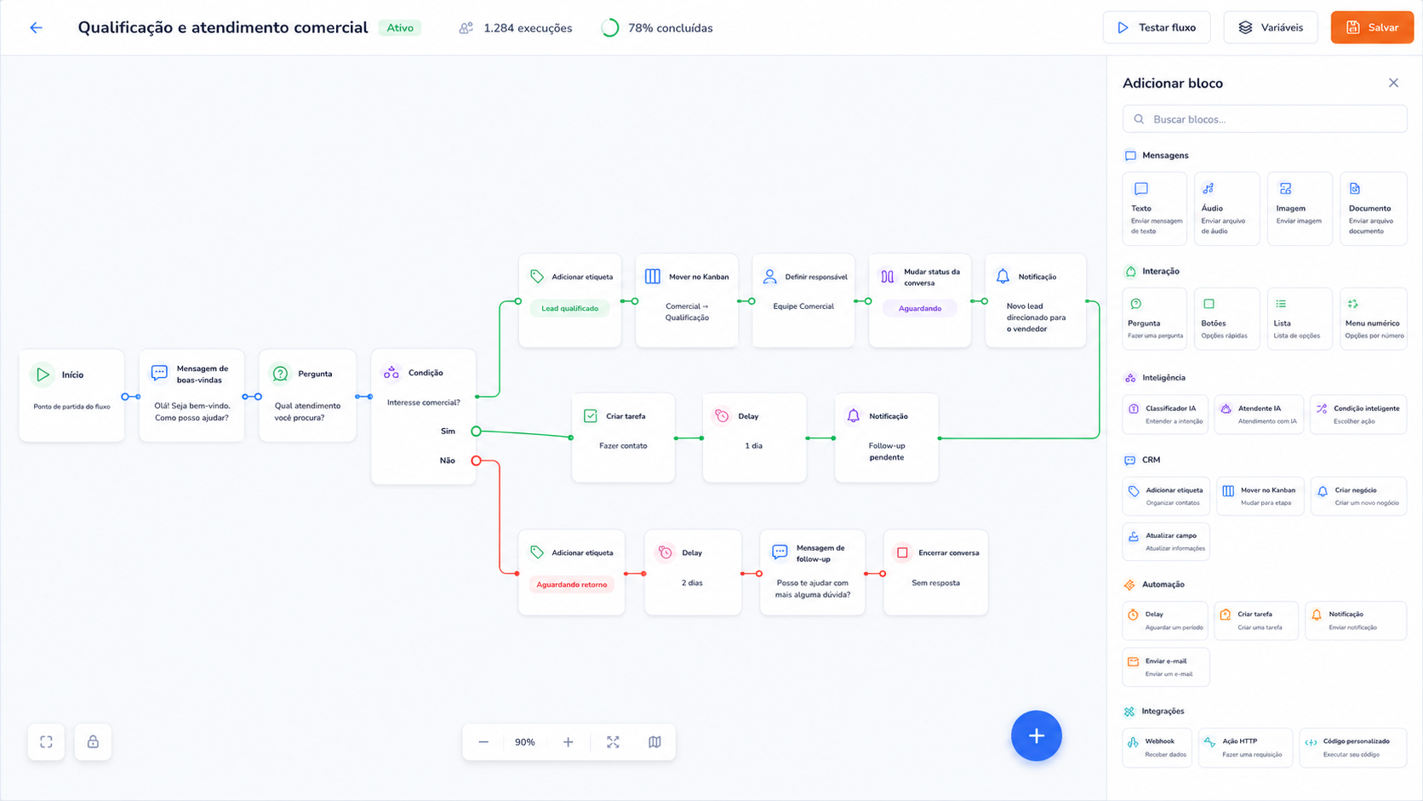Add the Ação HTTP block

tap(1245, 747)
